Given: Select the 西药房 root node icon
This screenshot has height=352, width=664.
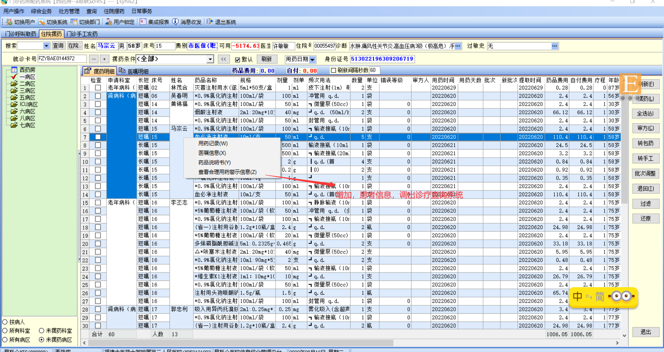Looking at the screenshot, I should [x=14, y=70].
